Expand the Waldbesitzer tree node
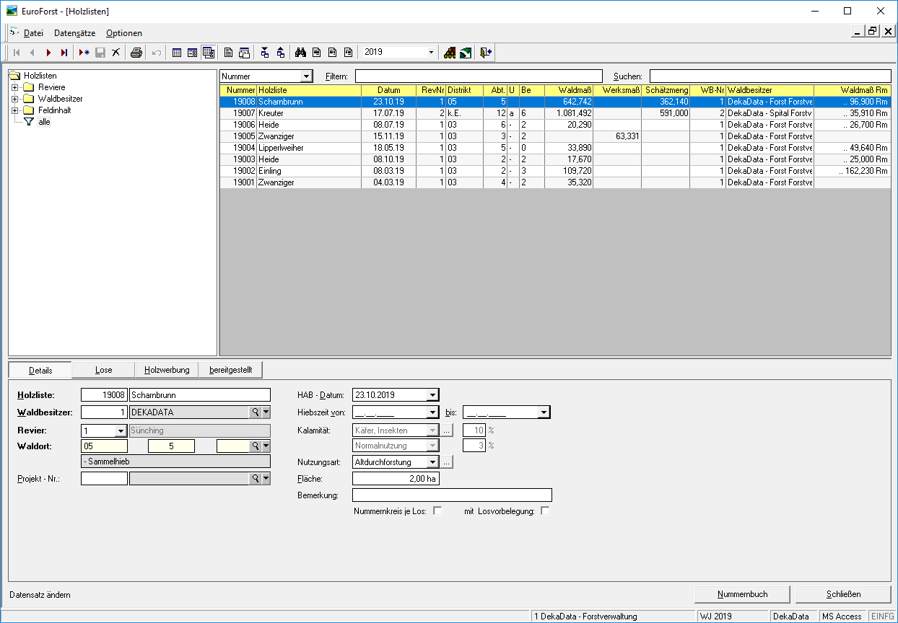898x623 pixels. (x=15, y=99)
